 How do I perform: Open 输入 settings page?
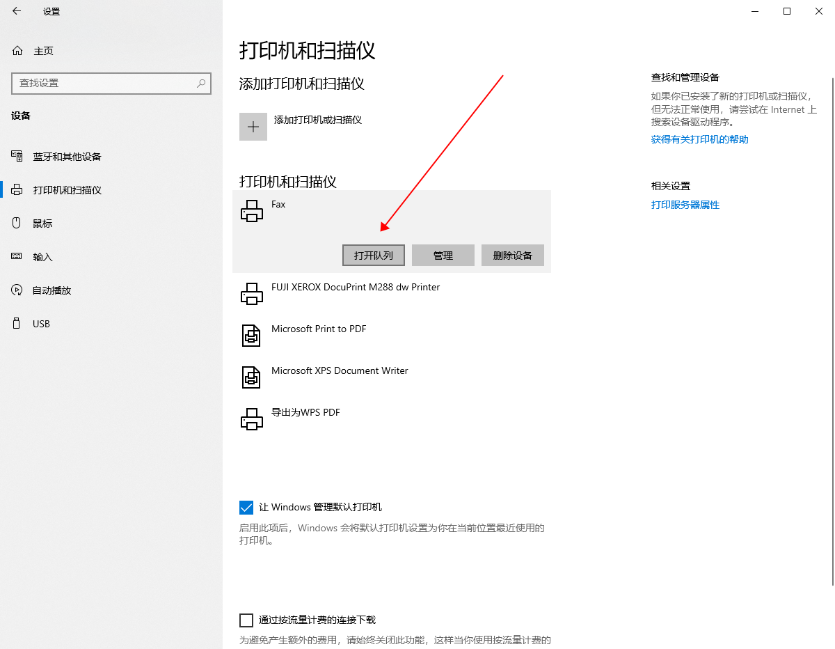click(42, 257)
